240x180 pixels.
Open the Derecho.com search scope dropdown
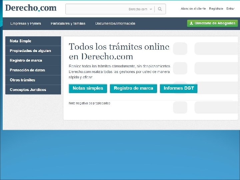(x=140, y=9)
